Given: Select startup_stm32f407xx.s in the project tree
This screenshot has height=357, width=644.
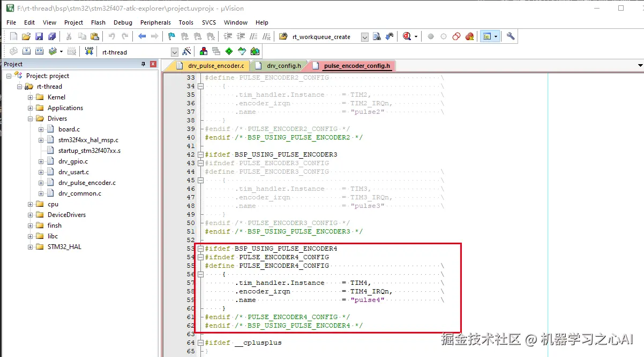Looking at the screenshot, I should click(x=89, y=151).
